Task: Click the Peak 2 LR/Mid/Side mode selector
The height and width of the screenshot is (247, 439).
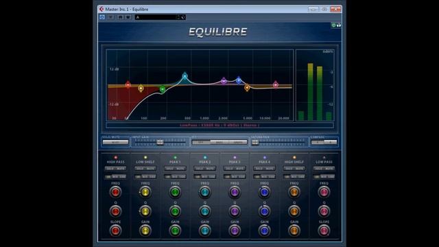Action: 204,177
